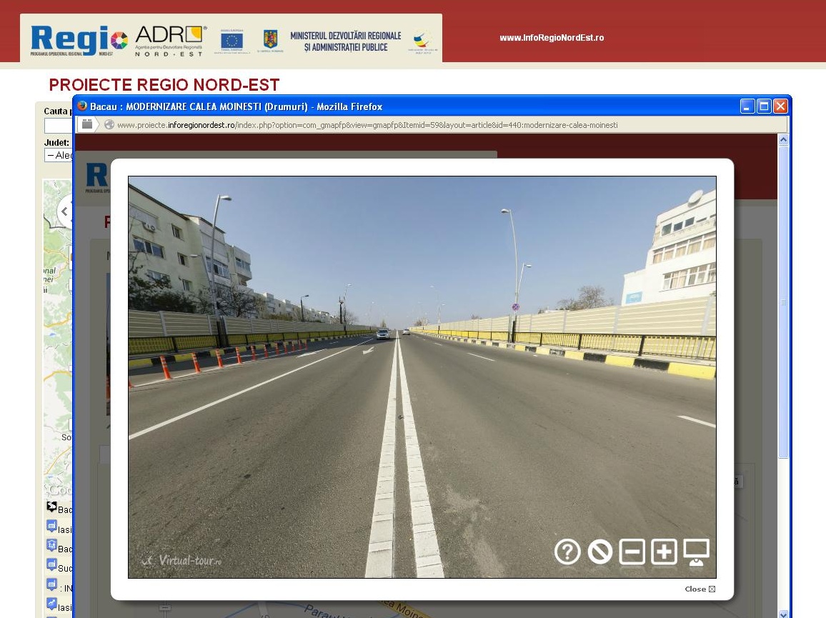Screen dimensions: 826x618
Task: Click the site identity icon in address bar
Action: (x=86, y=124)
